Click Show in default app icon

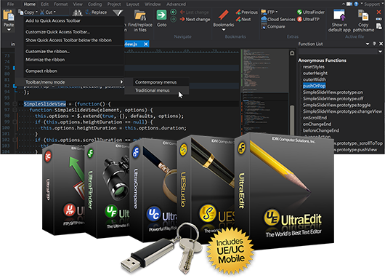pos(339,15)
